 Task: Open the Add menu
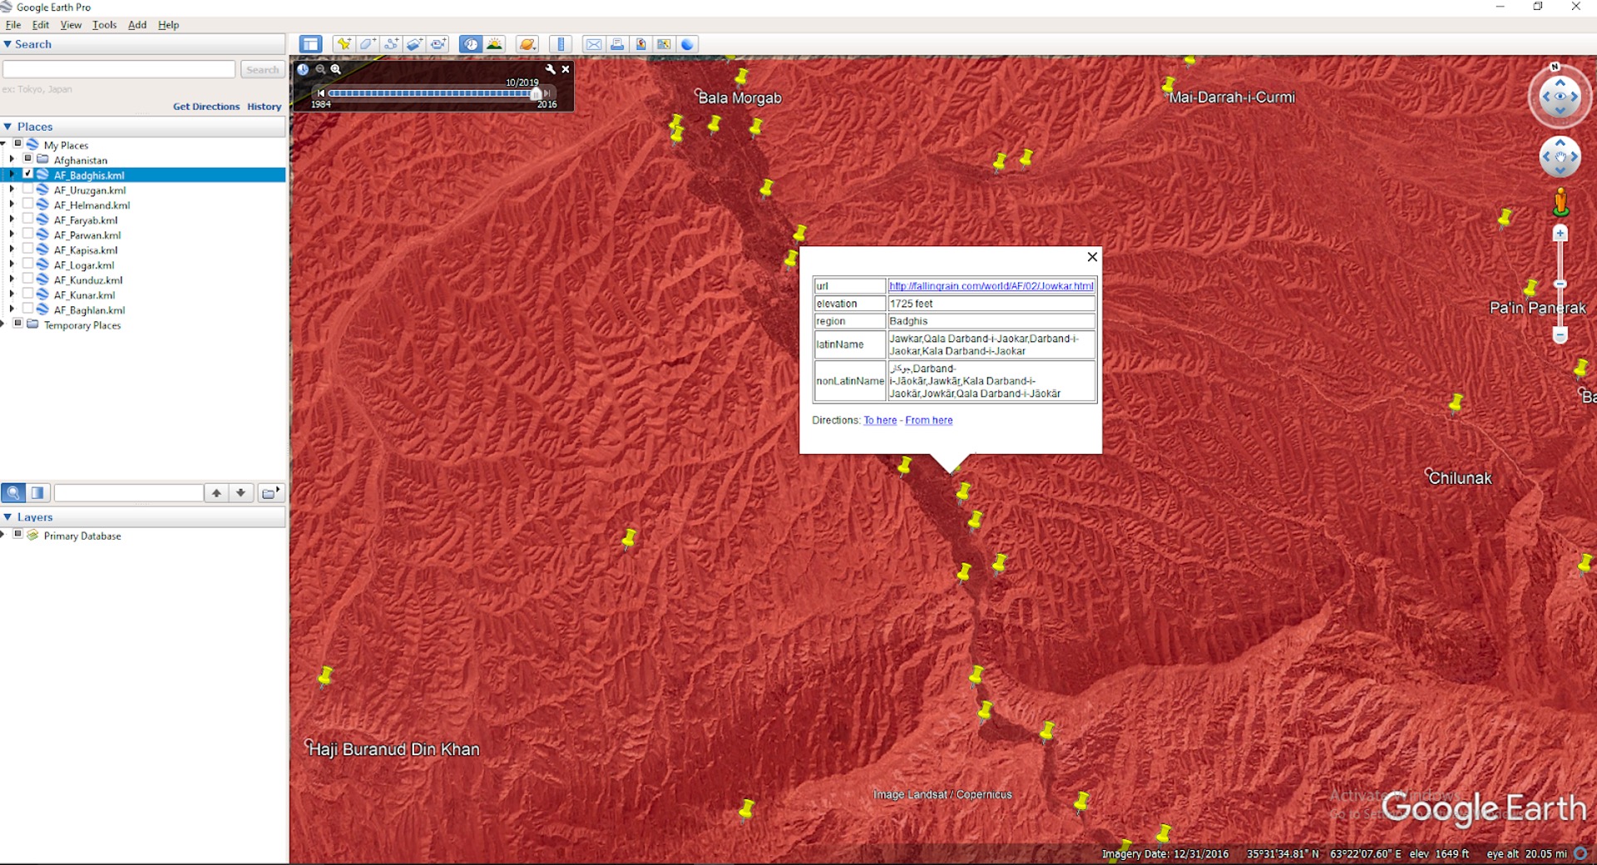point(137,25)
